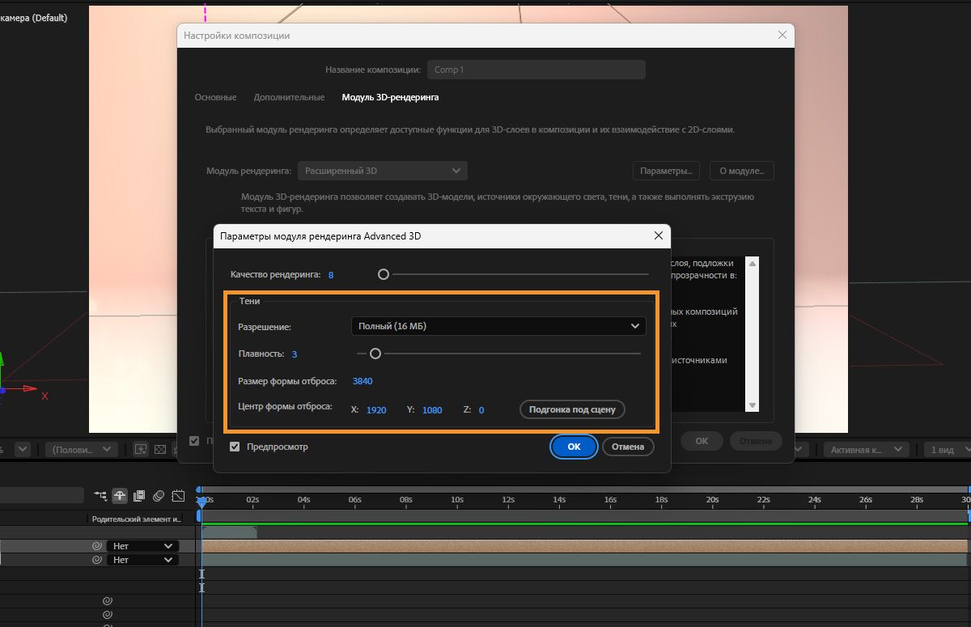Click the dimmed Отмена button in Настройки композиции
Screen dimensions: 971x627
(756, 441)
